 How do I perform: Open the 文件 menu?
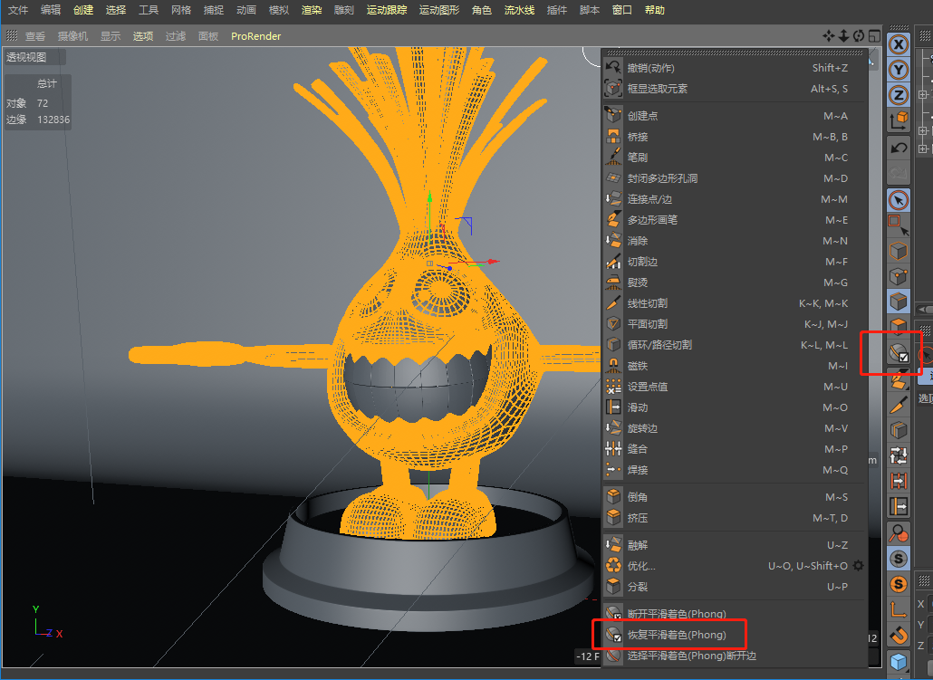coord(18,10)
